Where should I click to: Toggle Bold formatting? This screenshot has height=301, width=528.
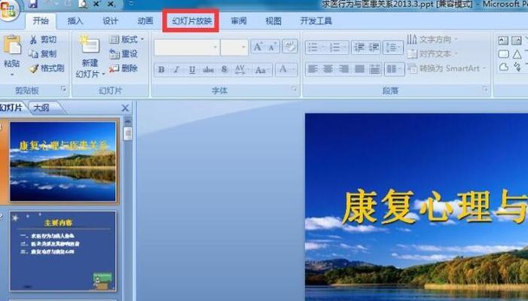click(x=161, y=70)
